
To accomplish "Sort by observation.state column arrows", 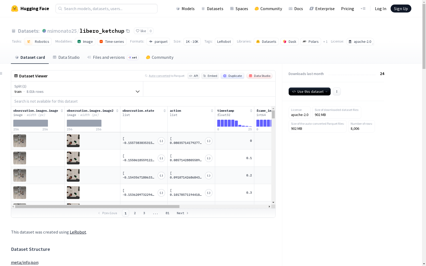I will coord(165,111).
